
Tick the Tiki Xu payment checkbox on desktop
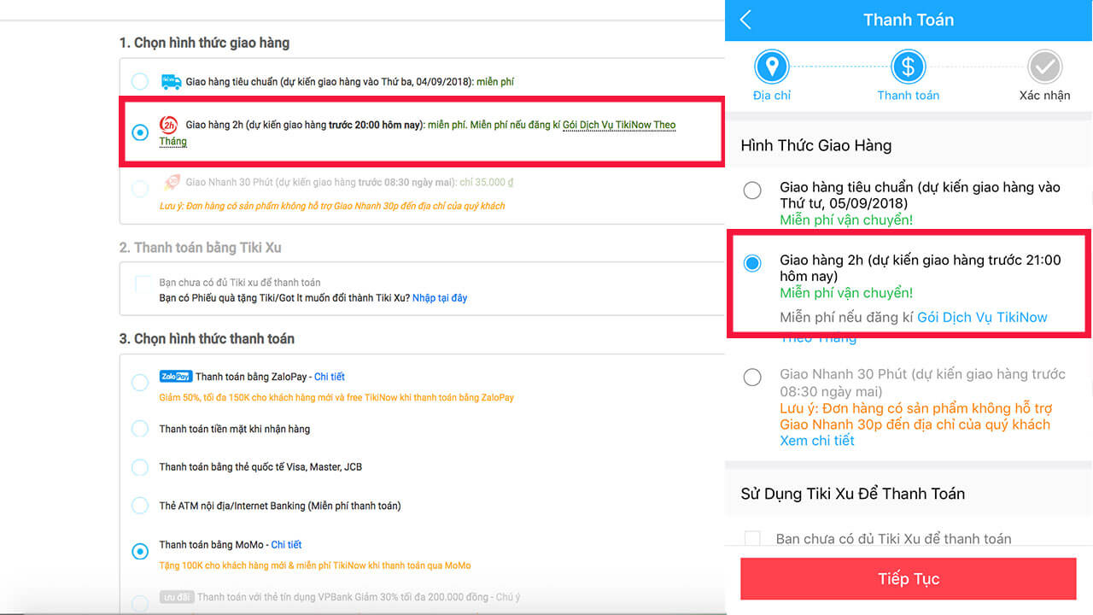(x=143, y=284)
